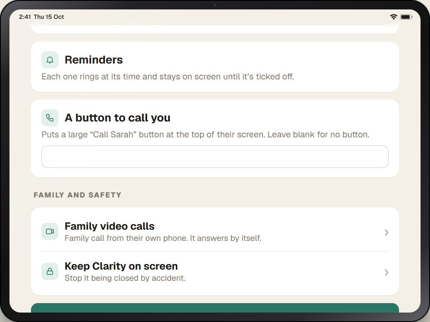
Task: Open the Reminders card
Action: tap(215, 67)
